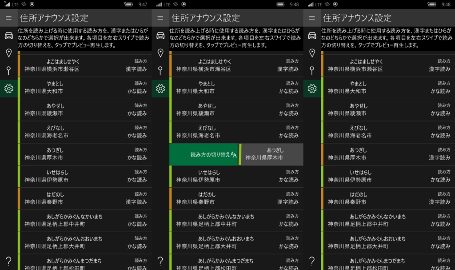Preview えびなし row in middle screen

pos(236,132)
